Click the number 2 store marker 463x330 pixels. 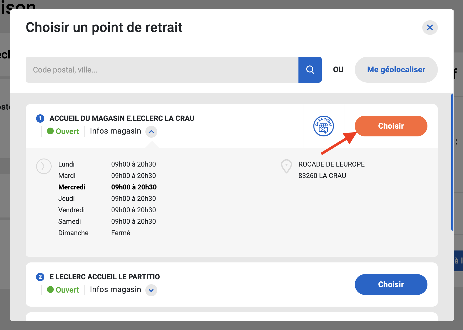(x=40, y=277)
